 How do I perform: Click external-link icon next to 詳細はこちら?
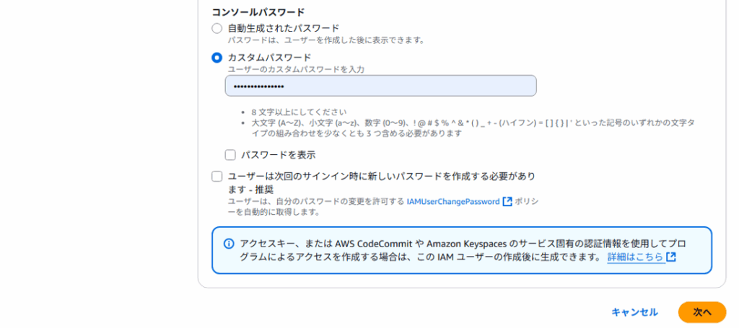point(671,257)
